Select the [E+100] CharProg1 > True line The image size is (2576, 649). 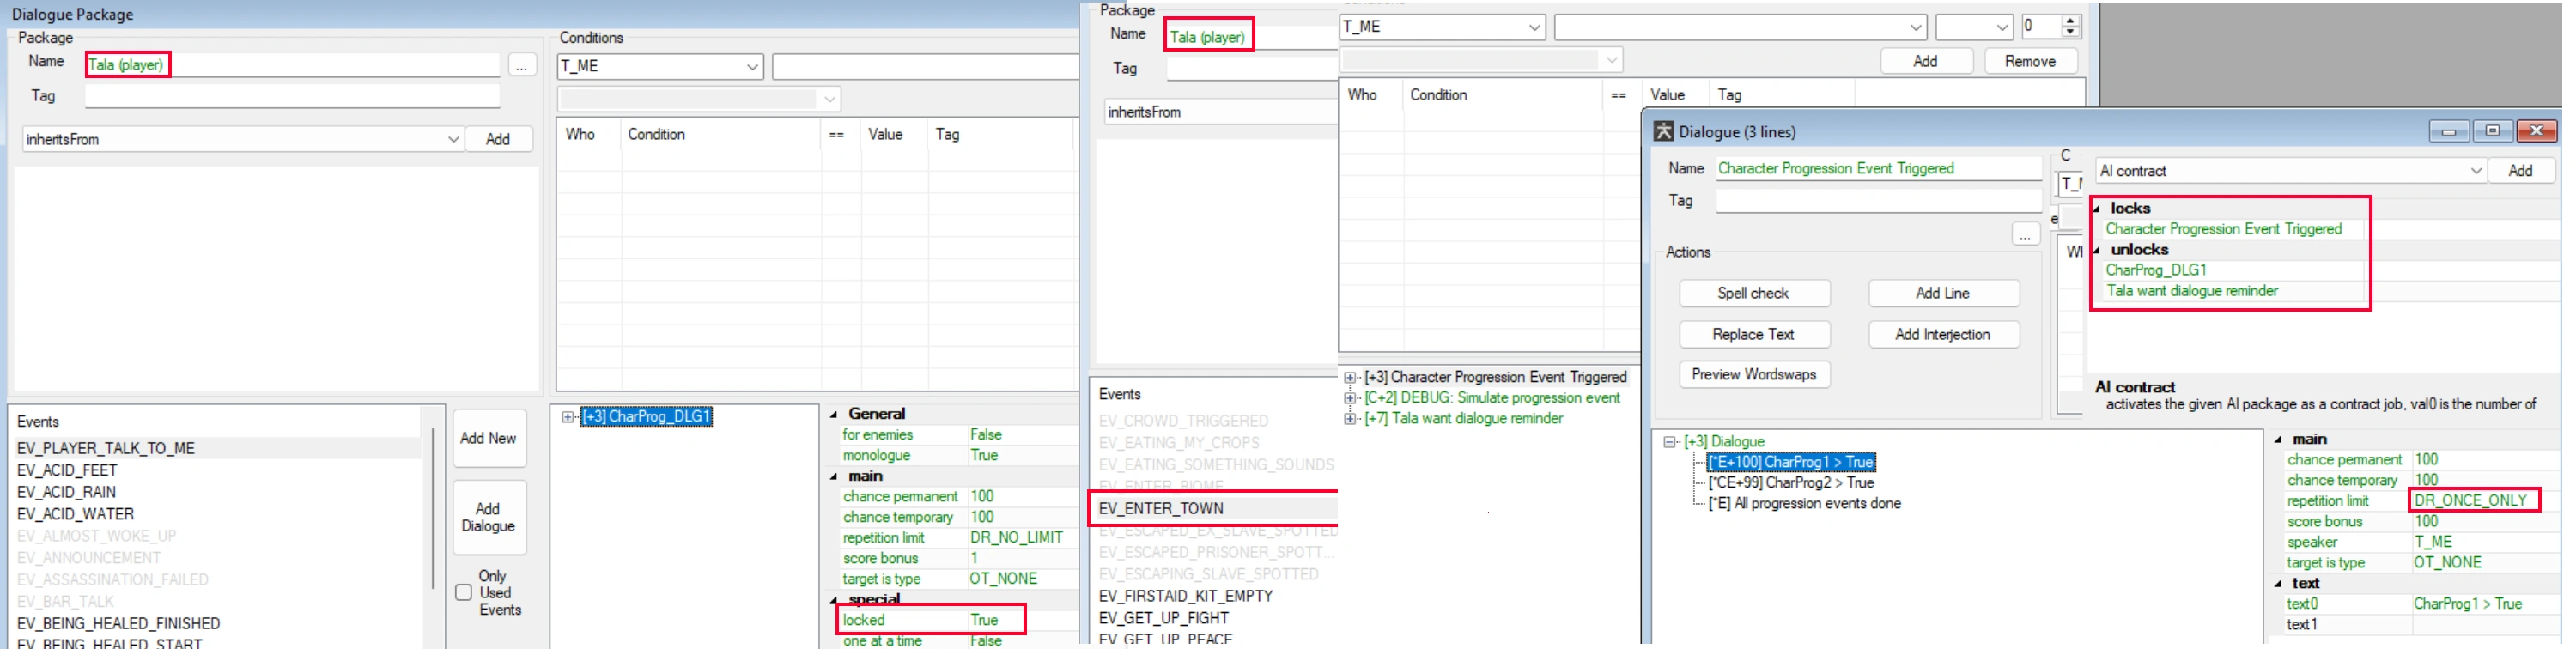point(1790,463)
